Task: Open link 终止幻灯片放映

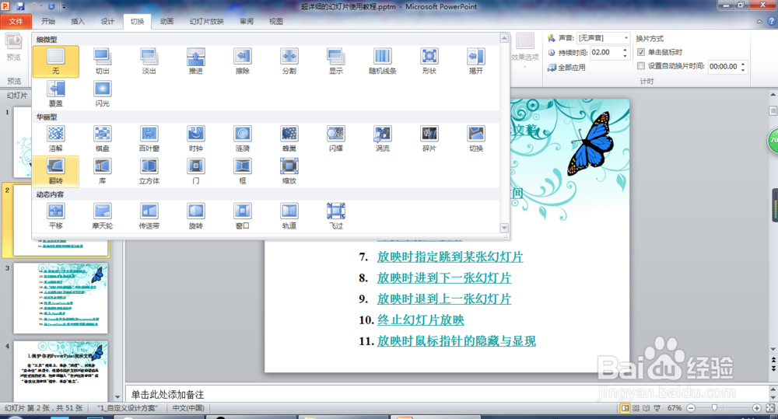Action: (x=421, y=319)
